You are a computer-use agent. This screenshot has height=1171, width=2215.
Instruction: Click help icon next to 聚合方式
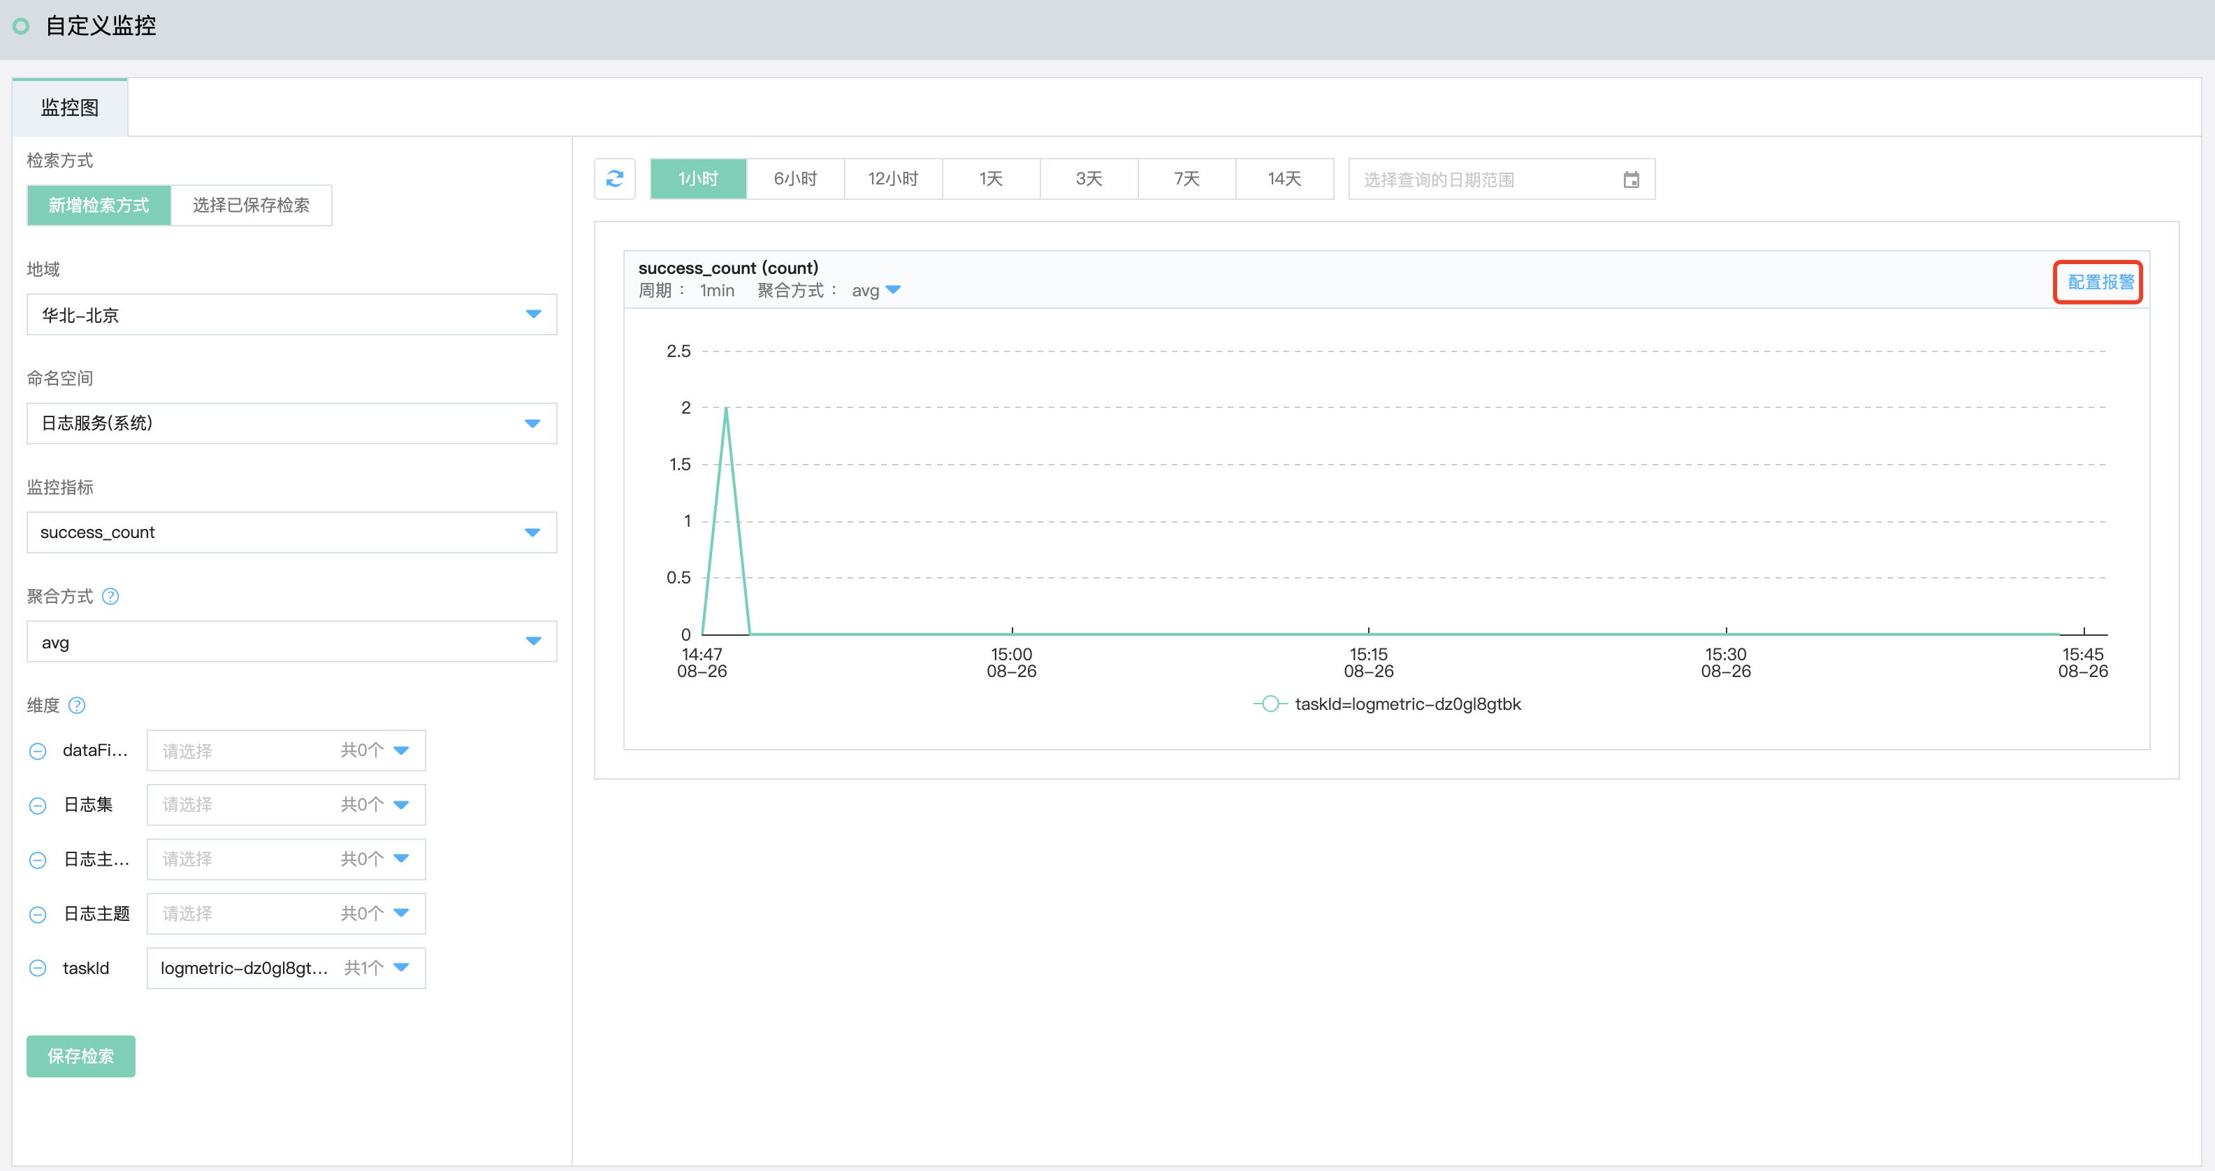tap(110, 596)
